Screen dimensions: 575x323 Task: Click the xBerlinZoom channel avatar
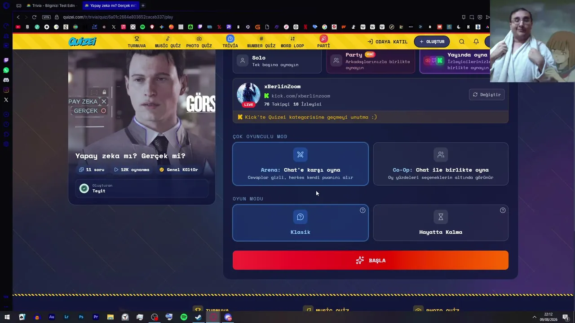tap(248, 95)
